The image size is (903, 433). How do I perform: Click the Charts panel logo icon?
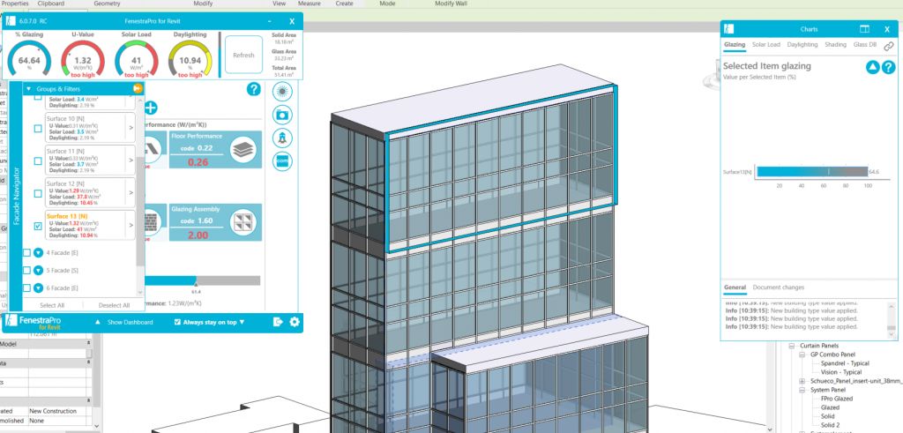click(729, 29)
